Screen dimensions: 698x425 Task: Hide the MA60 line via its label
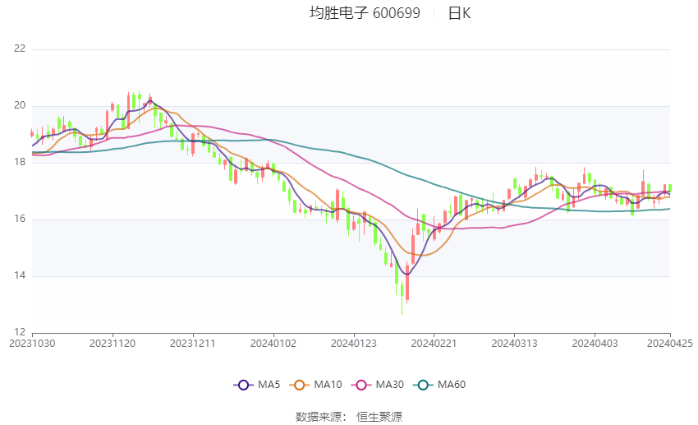[x=452, y=385]
